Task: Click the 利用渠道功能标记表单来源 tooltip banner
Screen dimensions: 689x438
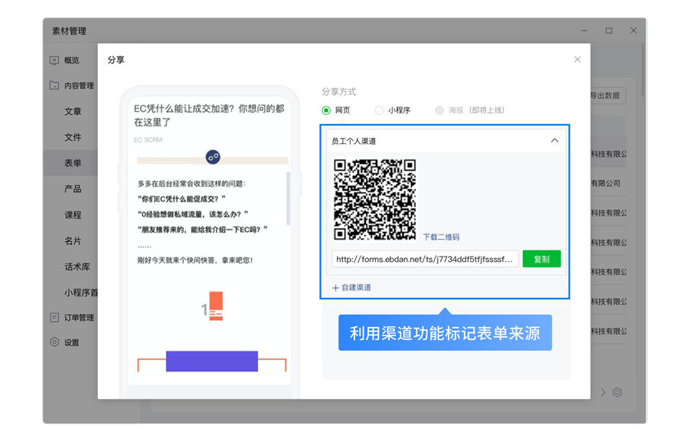Action: click(445, 332)
